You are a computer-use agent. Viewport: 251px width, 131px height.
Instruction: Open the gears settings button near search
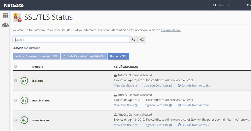142,40
